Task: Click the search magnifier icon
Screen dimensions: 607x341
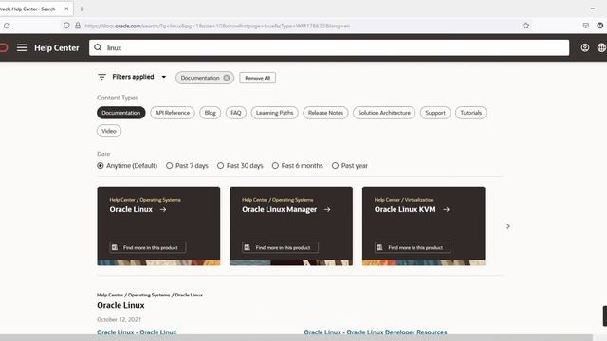Action: (98, 47)
